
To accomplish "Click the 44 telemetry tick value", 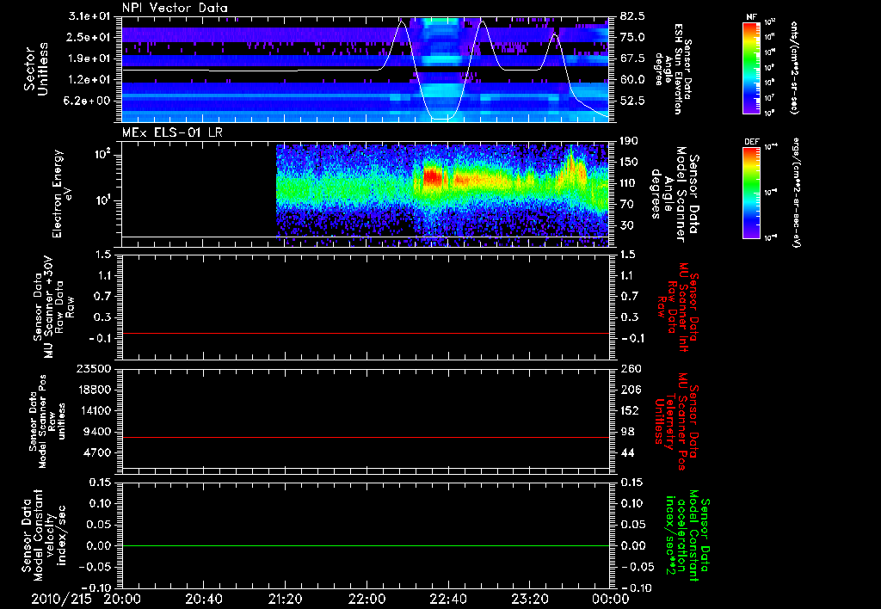I will point(627,452).
